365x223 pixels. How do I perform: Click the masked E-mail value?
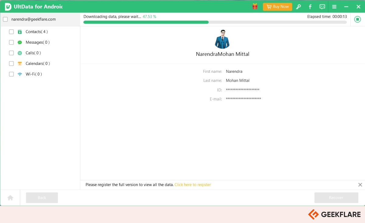tap(244, 99)
